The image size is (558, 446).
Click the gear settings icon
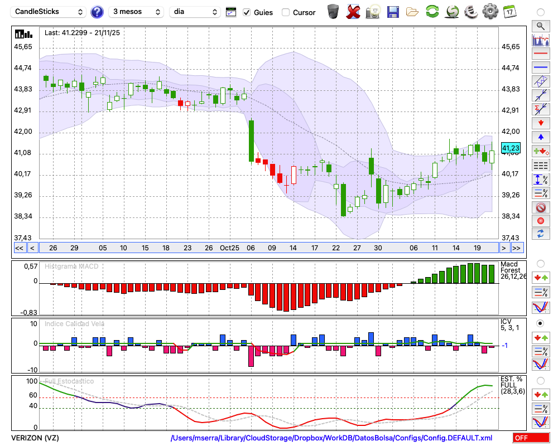tap(490, 12)
